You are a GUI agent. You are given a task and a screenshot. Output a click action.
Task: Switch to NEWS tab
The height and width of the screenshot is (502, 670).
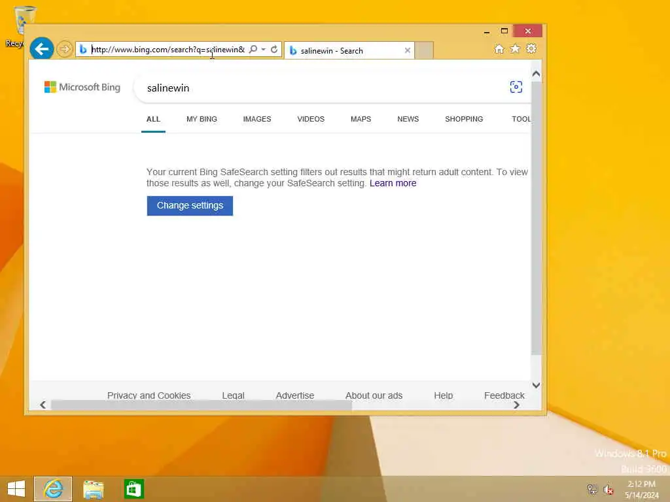click(408, 119)
